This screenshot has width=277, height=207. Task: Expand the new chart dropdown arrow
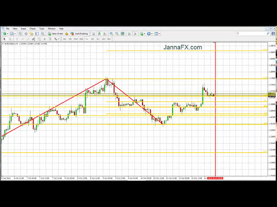coord(8,34)
